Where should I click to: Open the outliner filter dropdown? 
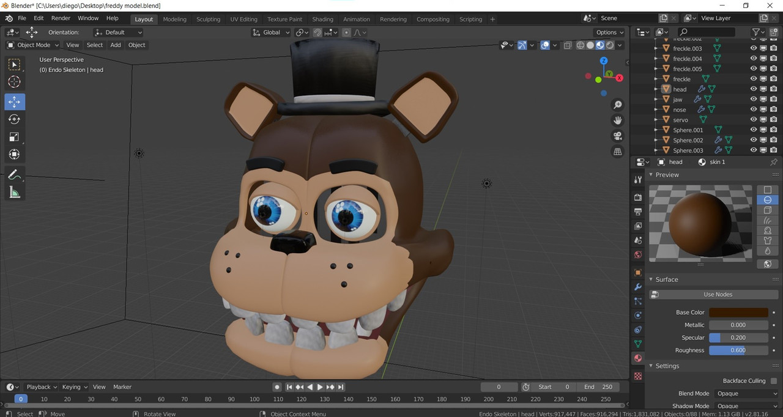pos(759,32)
